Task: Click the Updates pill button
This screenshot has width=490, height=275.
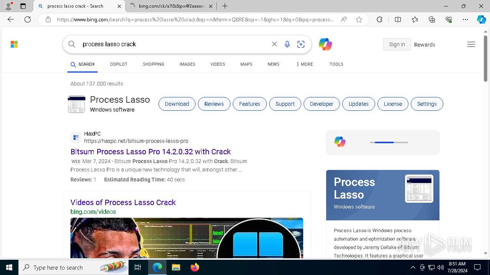Action: click(359, 104)
